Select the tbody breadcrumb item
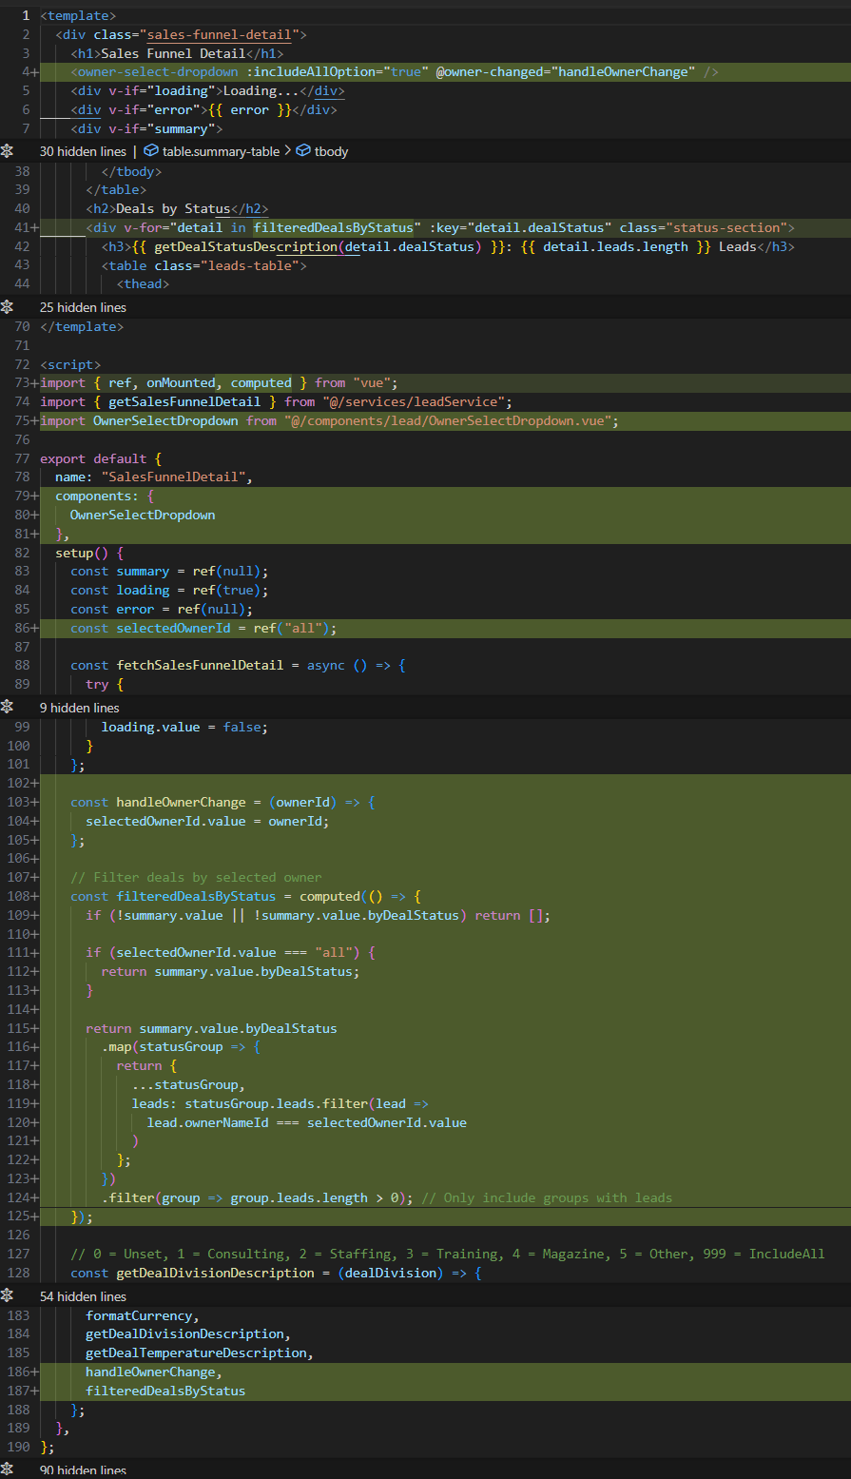The width and height of the screenshot is (851, 1479). (x=332, y=151)
